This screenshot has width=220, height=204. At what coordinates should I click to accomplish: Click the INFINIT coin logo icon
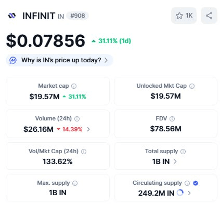(x=12, y=16)
